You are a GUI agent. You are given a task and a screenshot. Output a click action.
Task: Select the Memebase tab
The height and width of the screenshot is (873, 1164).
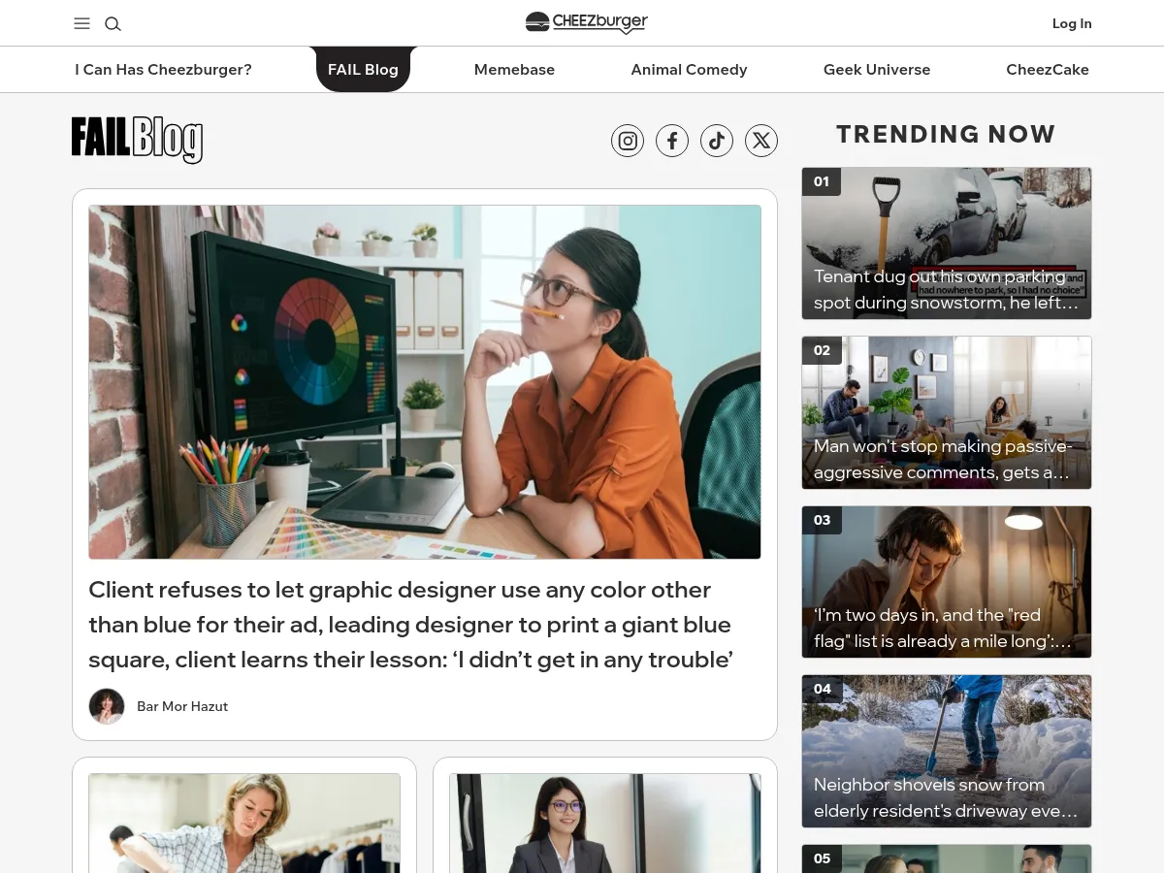click(x=514, y=70)
